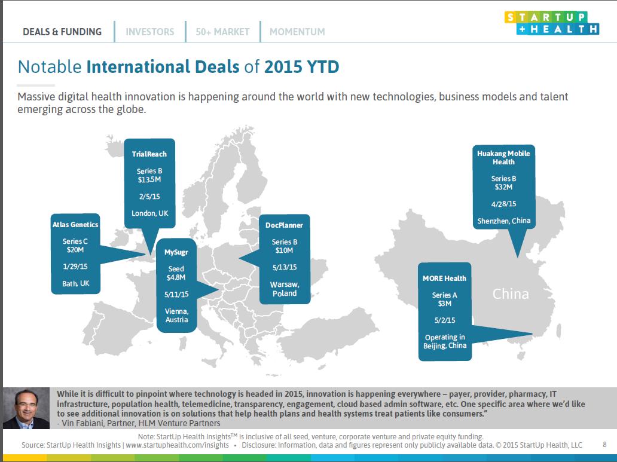This screenshot has width=617, height=462.
Task: Click the Massive digital health innovation subtitle
Action: (293, 103)
